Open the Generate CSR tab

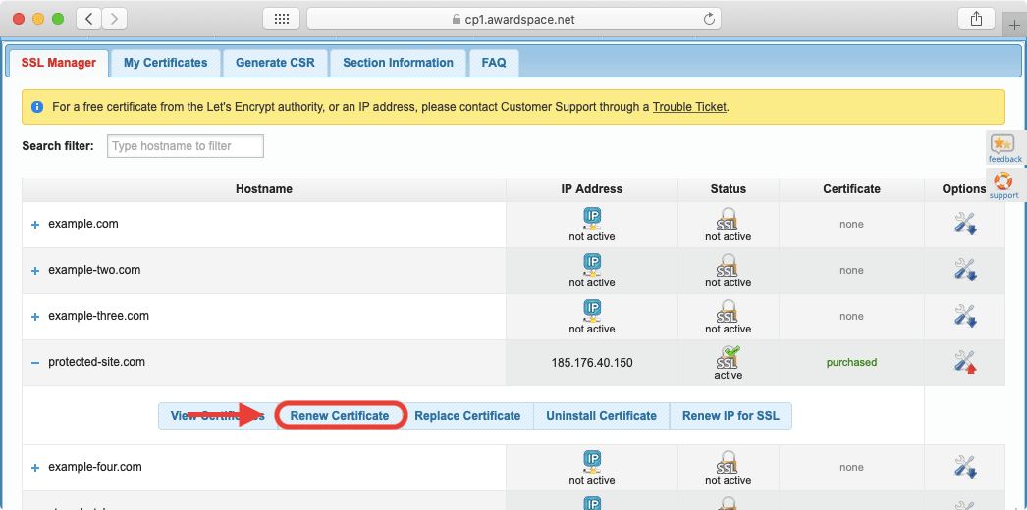coord(275,63)
